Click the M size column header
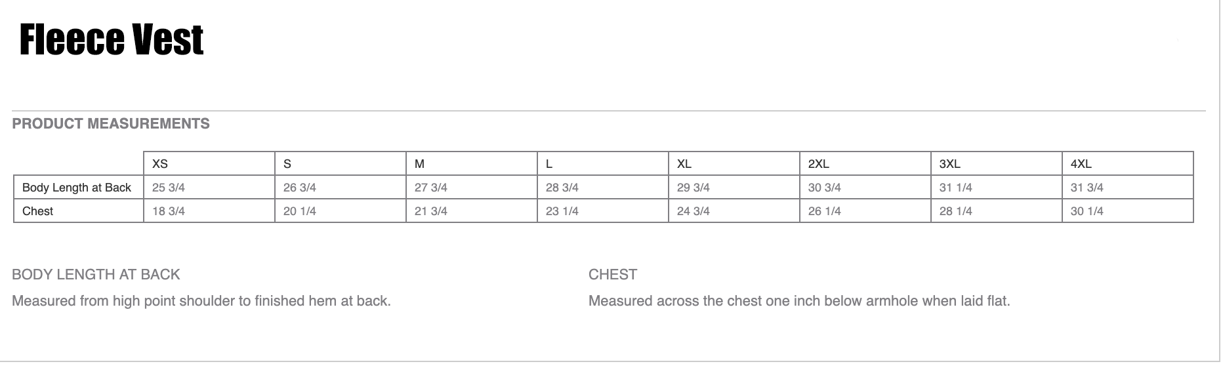 419,164
